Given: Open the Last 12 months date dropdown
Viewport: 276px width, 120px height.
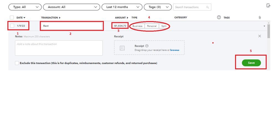Looking at the screenshot, I should [122, 7].
